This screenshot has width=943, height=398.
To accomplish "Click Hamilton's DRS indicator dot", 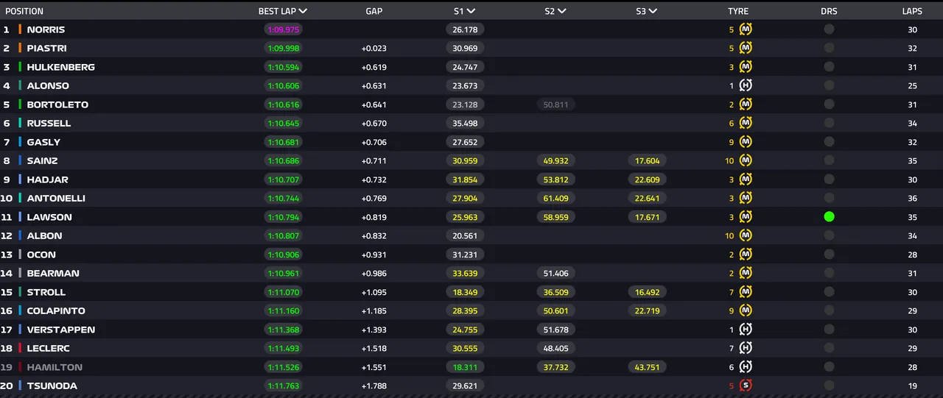I will (829, 367).
